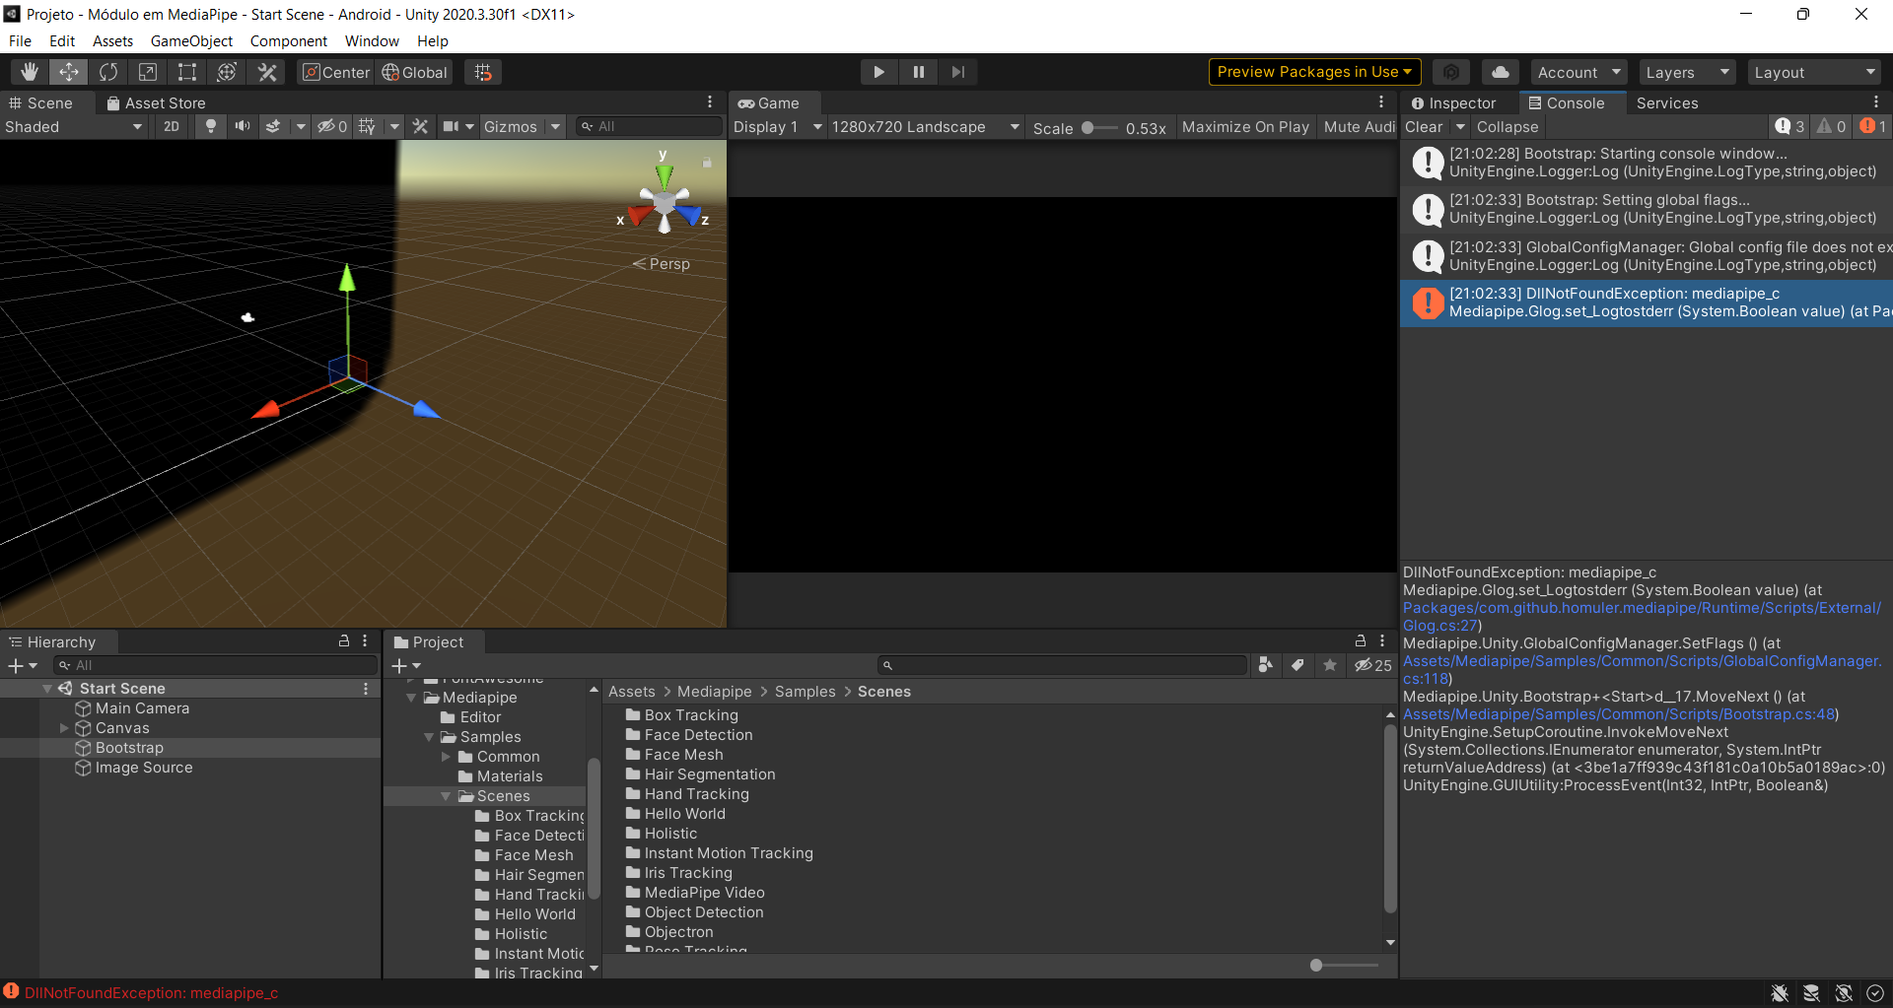Toggle 2D view mode
Viewport: 1893px width, 1008px height.
pyautogui.click(x=172, y=126)
